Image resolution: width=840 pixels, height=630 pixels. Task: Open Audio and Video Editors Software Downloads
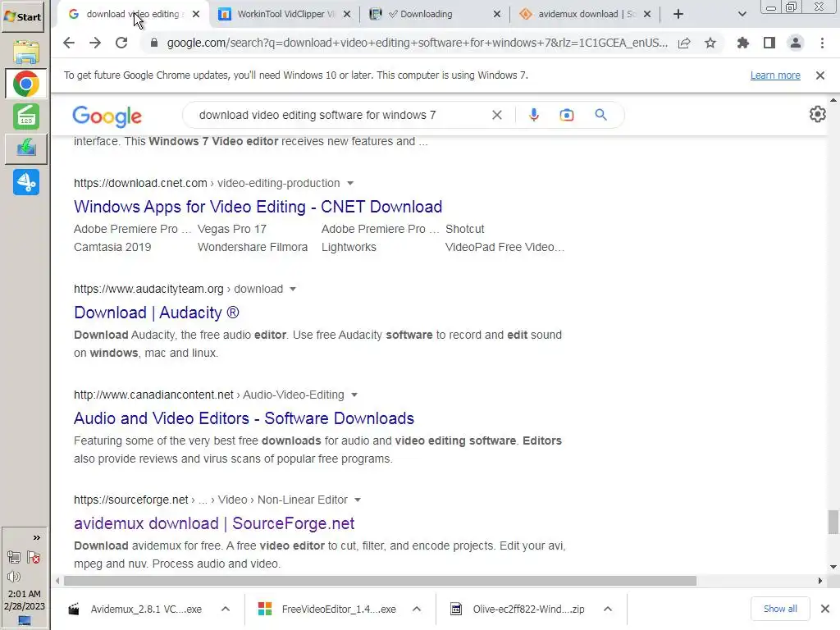(244, 418)
